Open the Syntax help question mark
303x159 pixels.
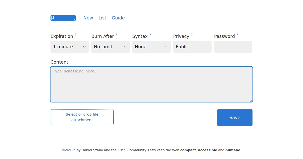[x=150, y=35]
